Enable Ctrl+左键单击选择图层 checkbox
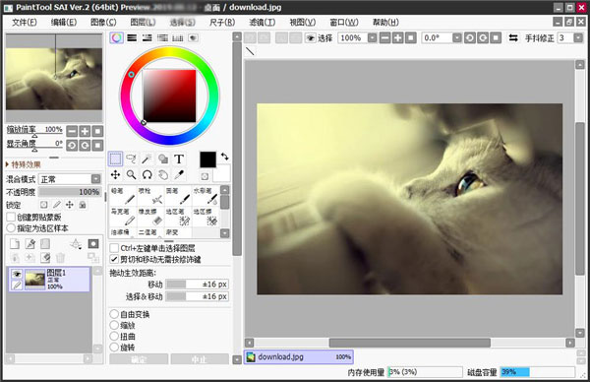590x382 pixels. (x=114, y=248)
